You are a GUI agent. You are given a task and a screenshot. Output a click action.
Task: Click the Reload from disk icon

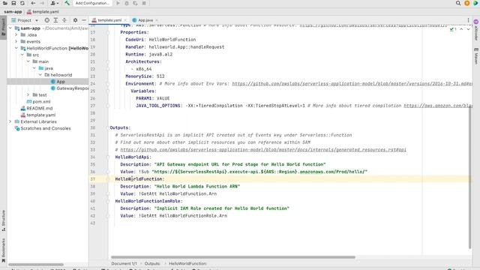(22, 3)
